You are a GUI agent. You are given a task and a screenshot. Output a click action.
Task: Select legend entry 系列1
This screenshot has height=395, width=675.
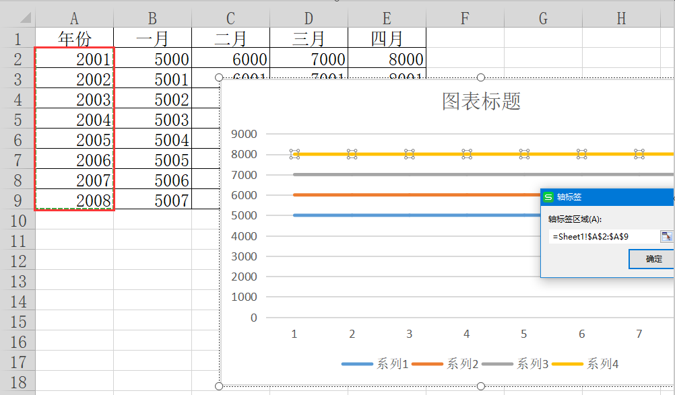point(375,364)
